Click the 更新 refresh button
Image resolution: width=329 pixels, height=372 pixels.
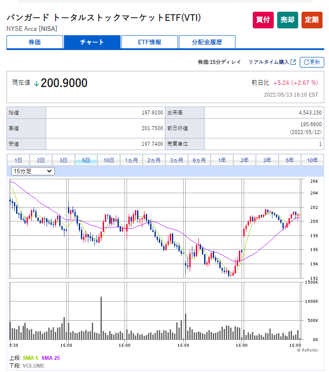(x=312, y=62)
